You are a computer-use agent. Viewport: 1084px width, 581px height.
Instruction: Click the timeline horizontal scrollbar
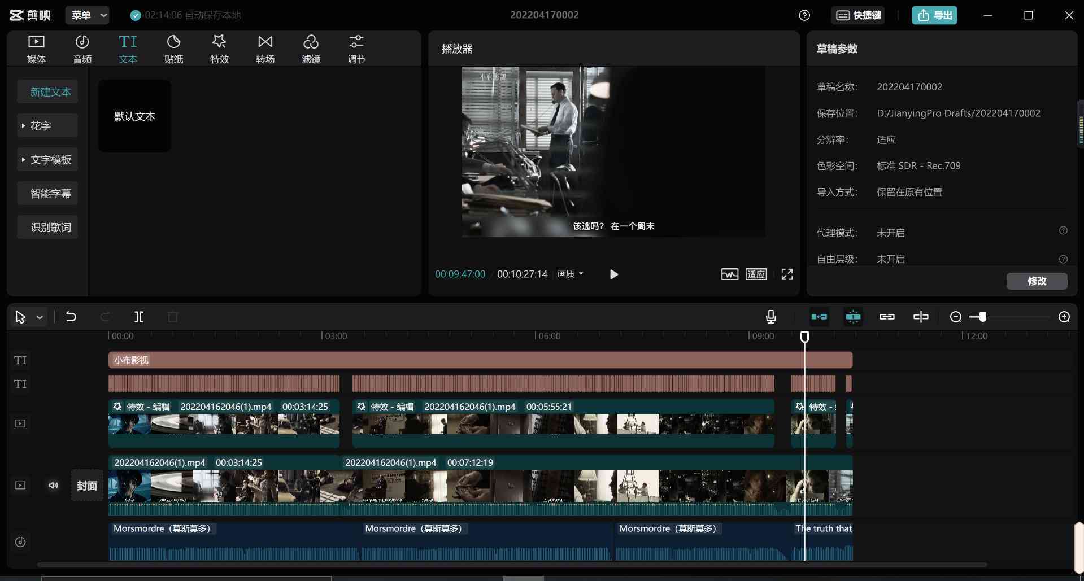coord(512,565)
